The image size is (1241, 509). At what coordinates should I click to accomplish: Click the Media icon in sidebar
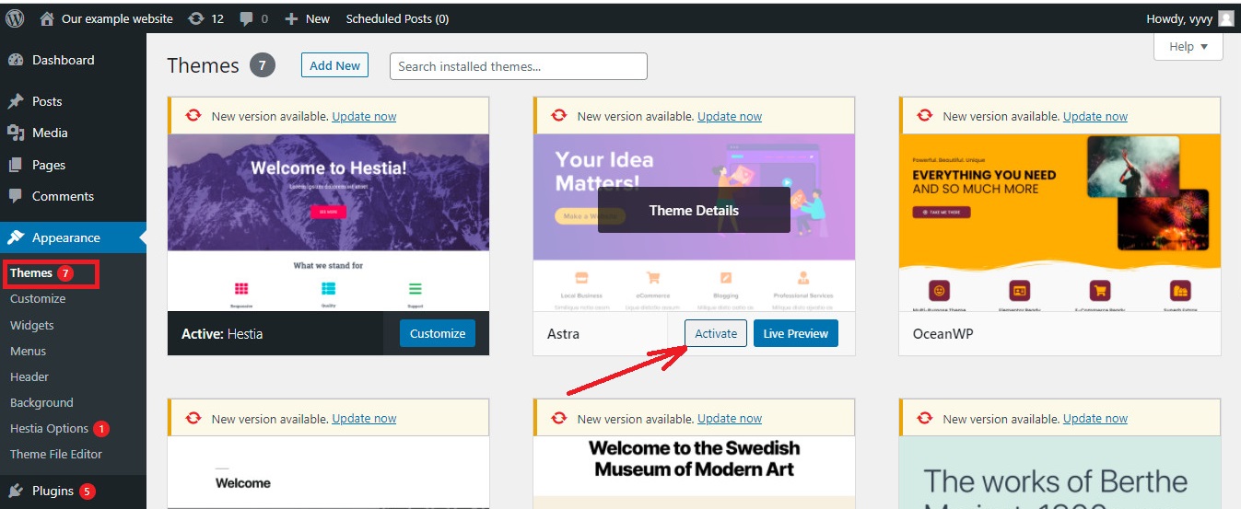coord(16,133)
